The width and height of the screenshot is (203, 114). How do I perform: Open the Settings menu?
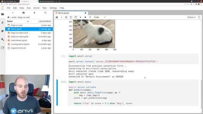click(x=53, y=8)
